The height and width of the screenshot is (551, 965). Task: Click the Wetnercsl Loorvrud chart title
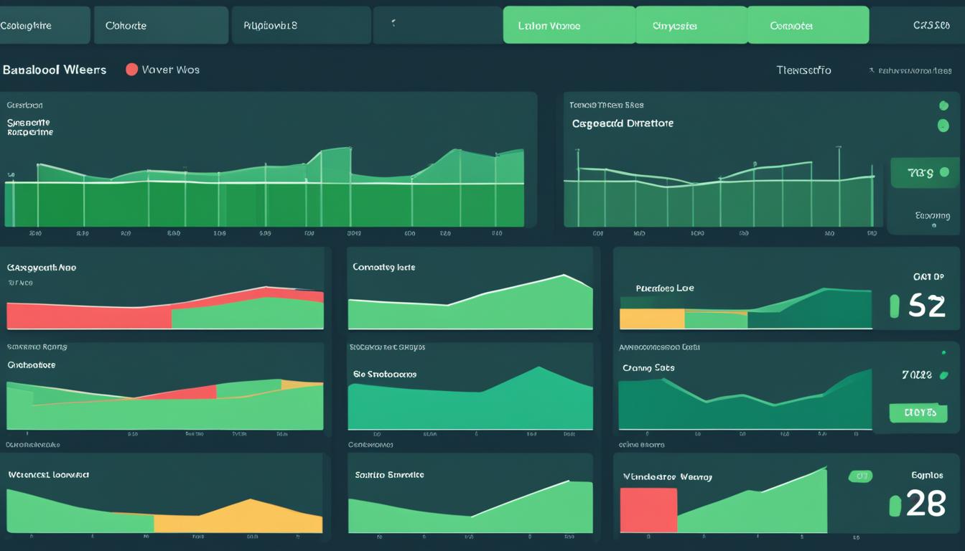point(49,474)
